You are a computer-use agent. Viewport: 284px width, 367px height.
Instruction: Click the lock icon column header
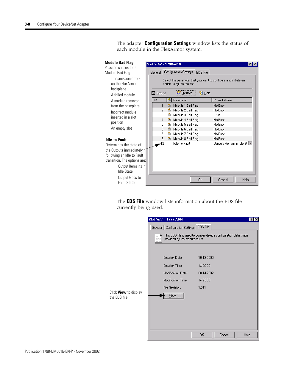169,100
